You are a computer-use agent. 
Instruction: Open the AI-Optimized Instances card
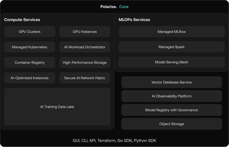coord(30,78)
